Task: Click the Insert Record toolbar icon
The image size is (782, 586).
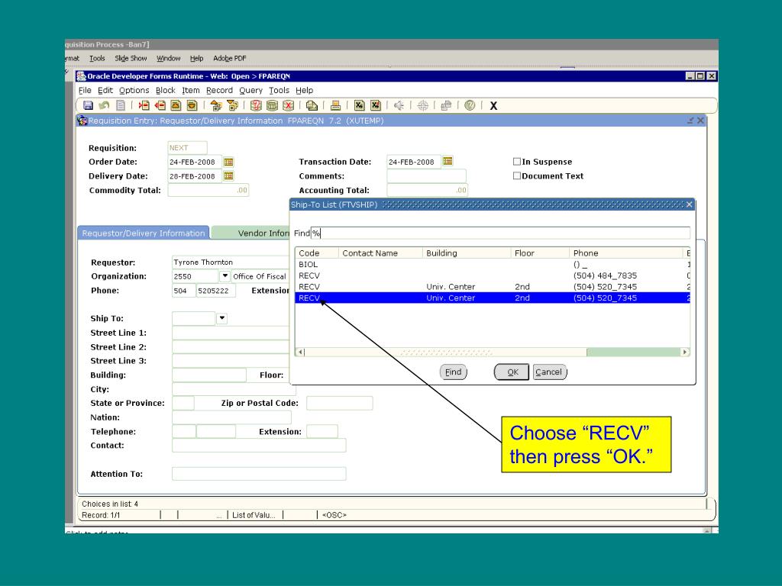Action: [x=144, y=105]
